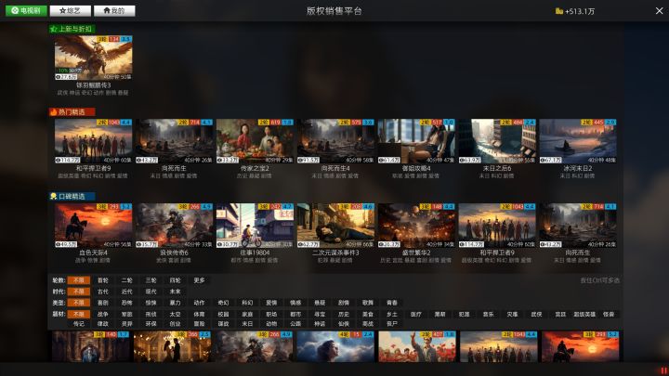Screen dimensions: 669x376
Task: Filter rounds by 三轮
Action: [151, 280]
